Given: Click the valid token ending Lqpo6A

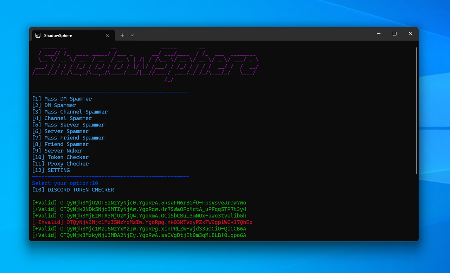Looking at the screenshot, I should [x=139, y=235].
